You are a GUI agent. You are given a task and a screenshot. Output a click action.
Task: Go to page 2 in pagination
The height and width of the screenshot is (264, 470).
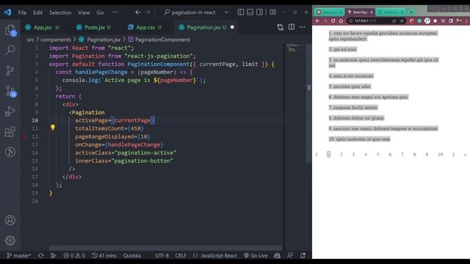(x=341, y=155)
